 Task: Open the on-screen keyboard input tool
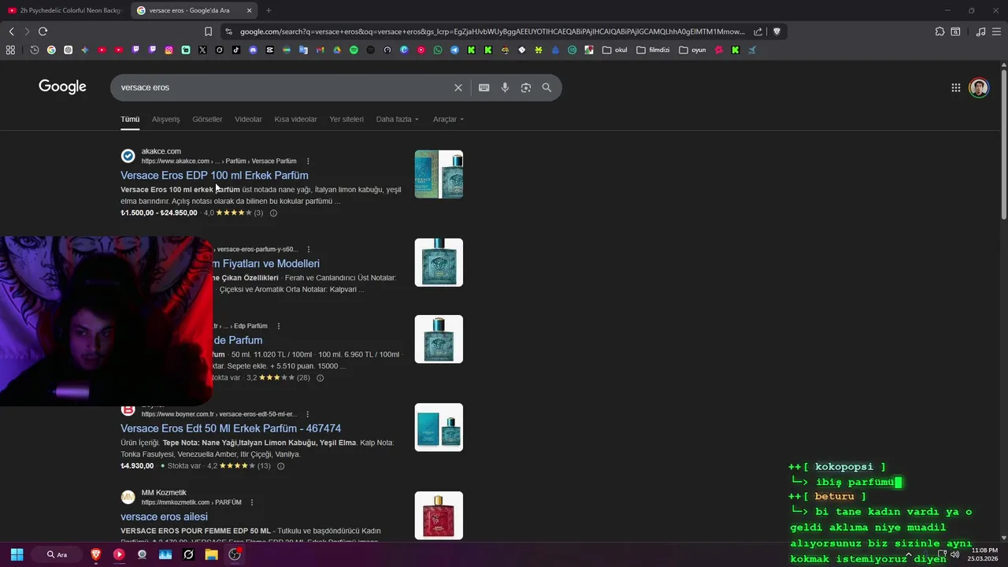[484, 87]
